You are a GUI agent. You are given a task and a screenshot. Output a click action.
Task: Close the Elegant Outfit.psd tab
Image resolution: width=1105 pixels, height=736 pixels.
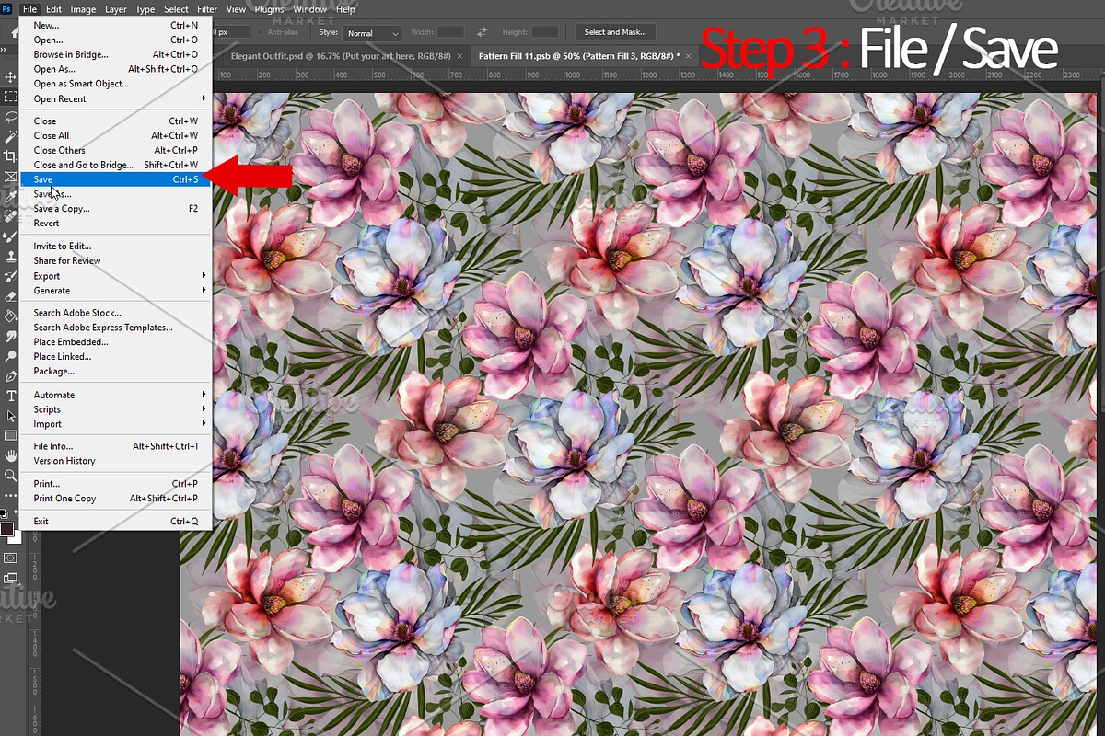click(461, 55)
